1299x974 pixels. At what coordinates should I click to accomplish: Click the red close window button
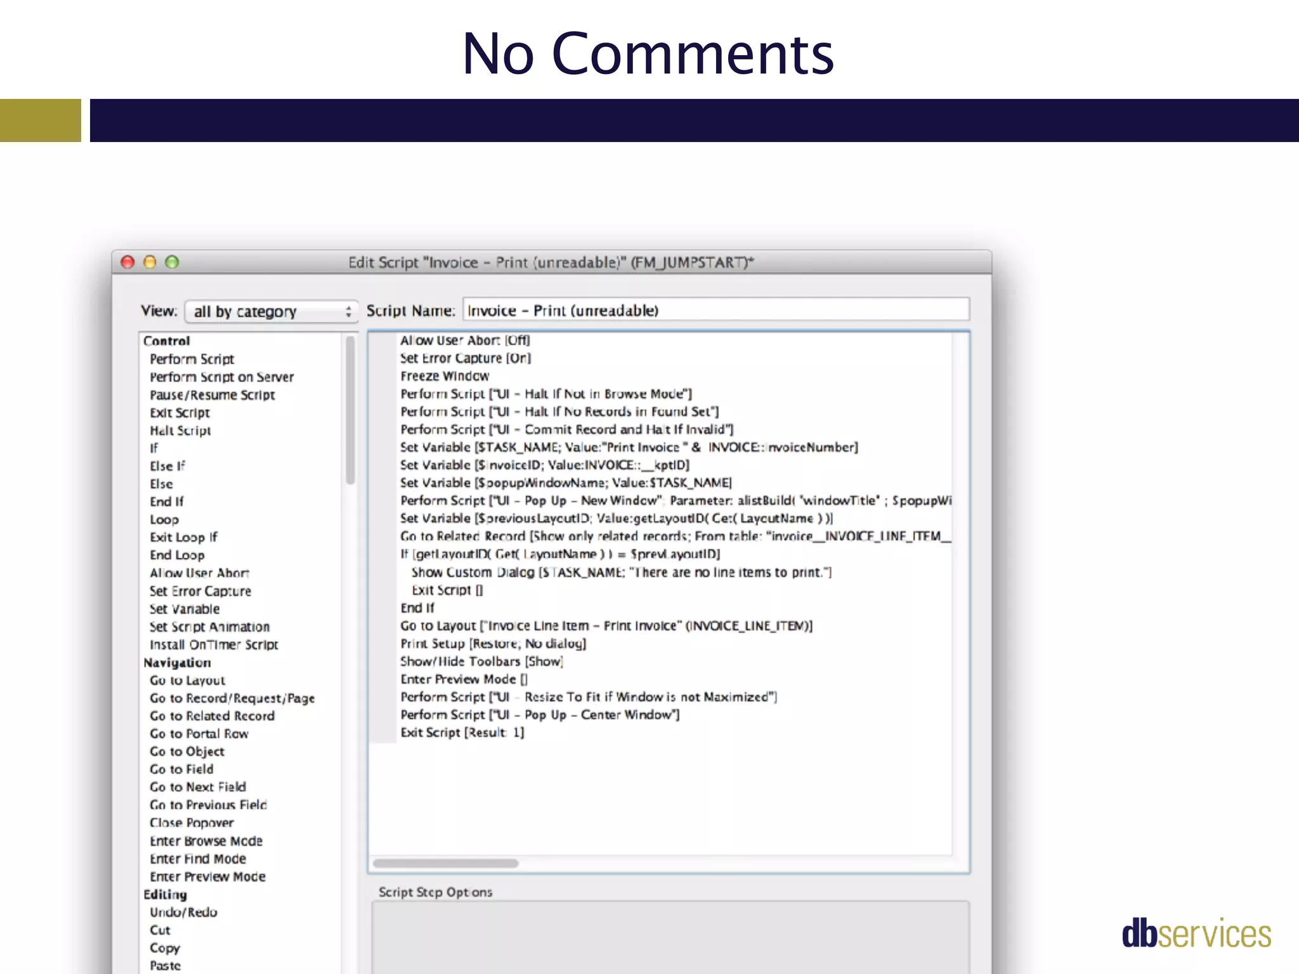point(127,262)
